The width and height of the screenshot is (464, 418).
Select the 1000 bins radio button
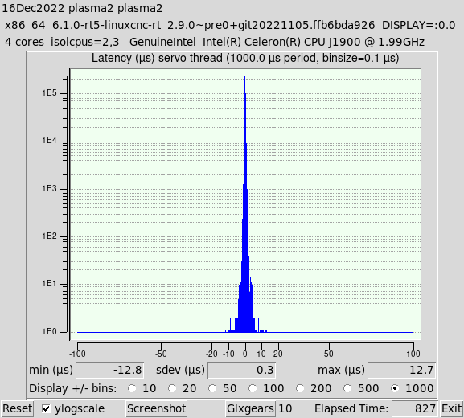pos(395,388)
